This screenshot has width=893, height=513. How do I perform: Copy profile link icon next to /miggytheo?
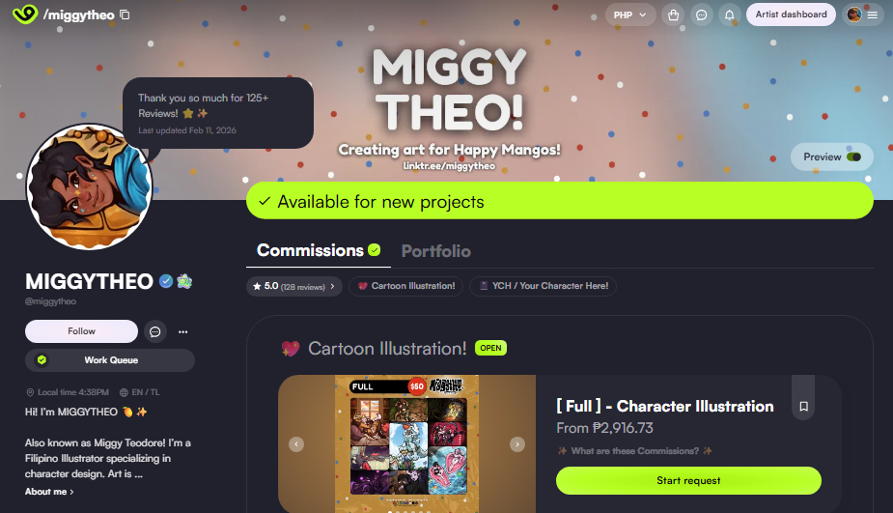pyautogui.click(x=125, y=14)
